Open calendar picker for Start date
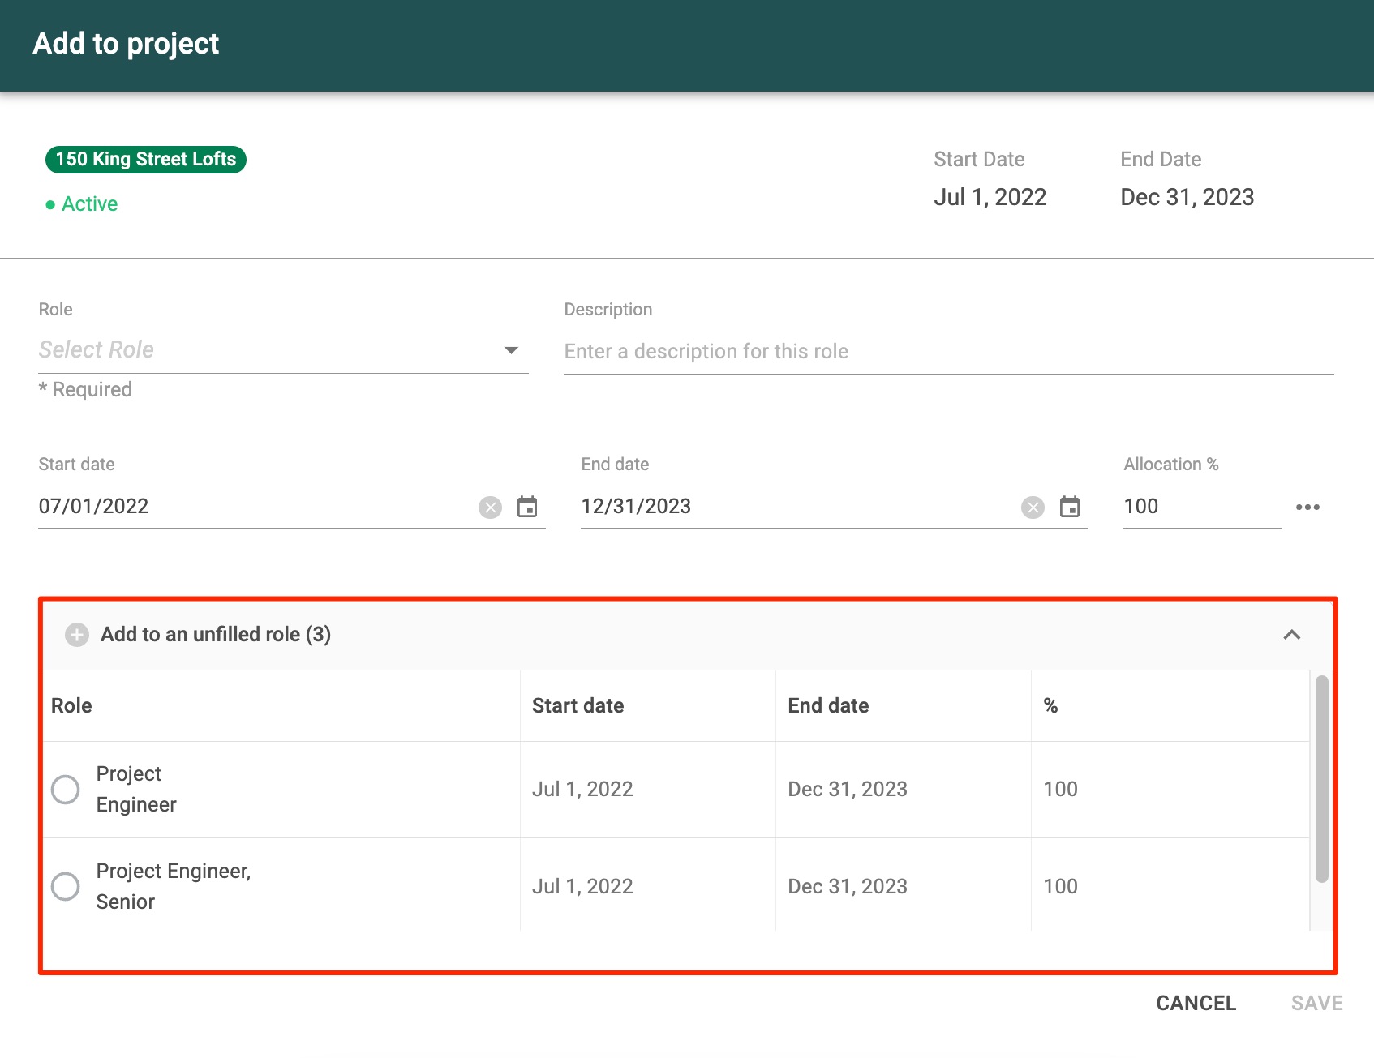1374x1058 pixels. point(527,507)
